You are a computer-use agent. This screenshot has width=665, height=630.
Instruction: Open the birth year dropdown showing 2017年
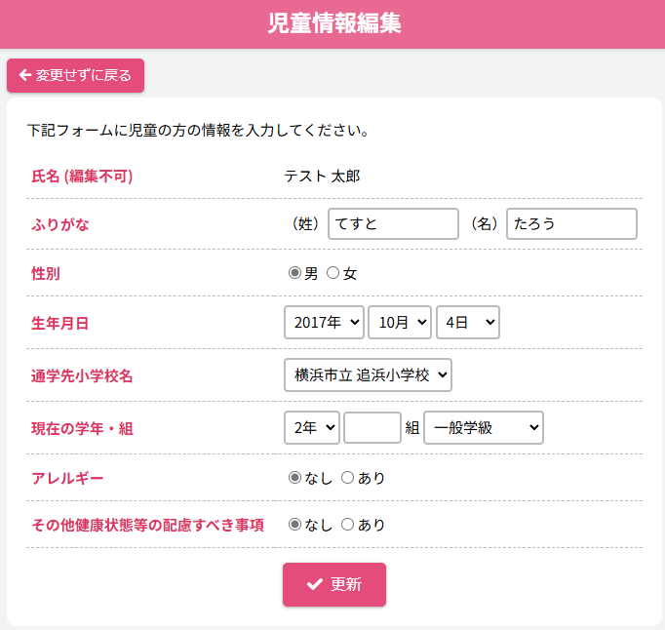pyautogui.click(x=324, y=322)
